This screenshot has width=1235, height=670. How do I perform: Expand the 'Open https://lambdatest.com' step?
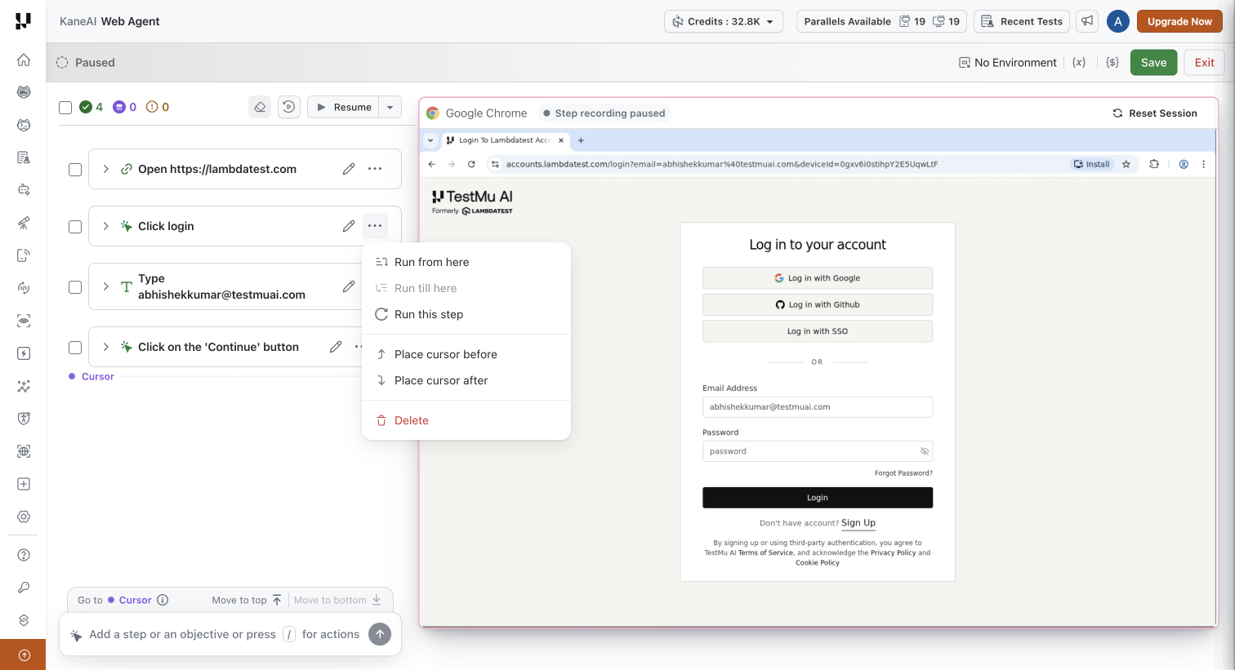105,169
